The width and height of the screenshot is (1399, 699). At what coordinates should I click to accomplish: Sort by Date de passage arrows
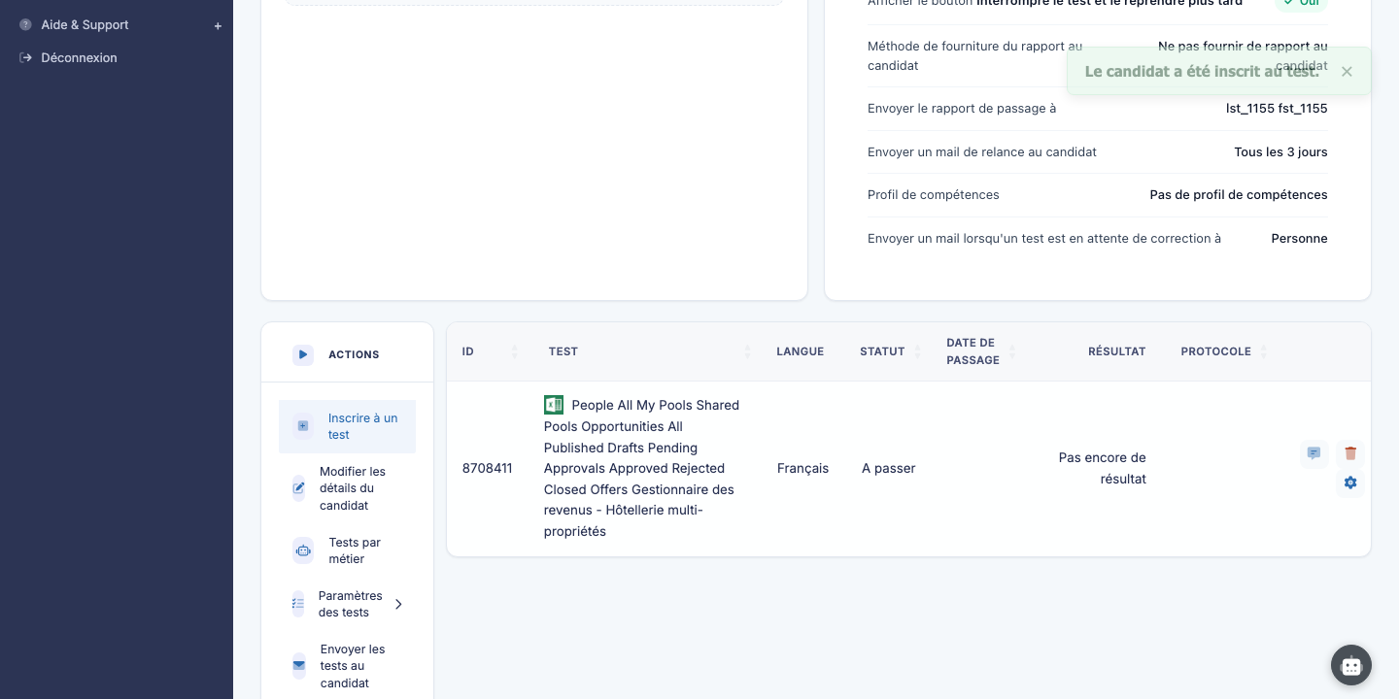[x=1012, y=351]
